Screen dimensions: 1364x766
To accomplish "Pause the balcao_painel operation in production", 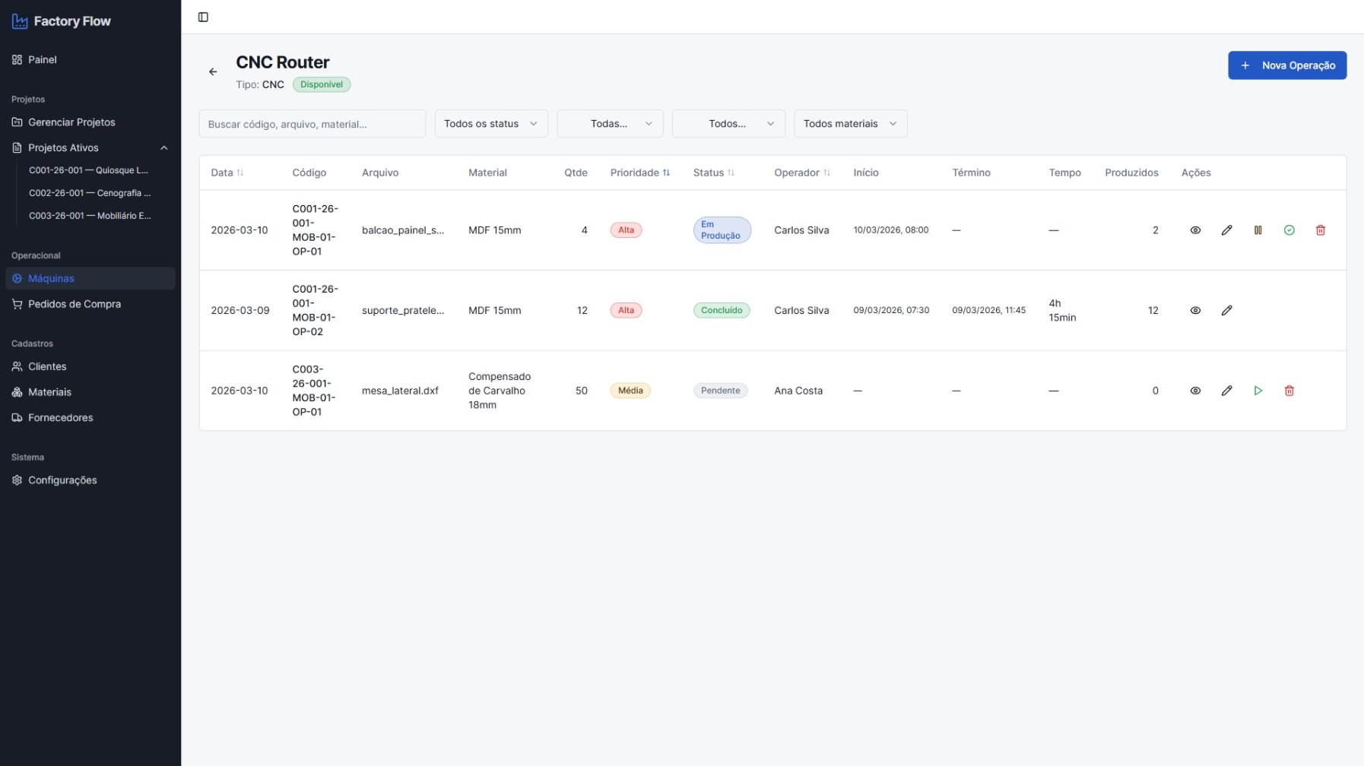I will point(1258,230).
